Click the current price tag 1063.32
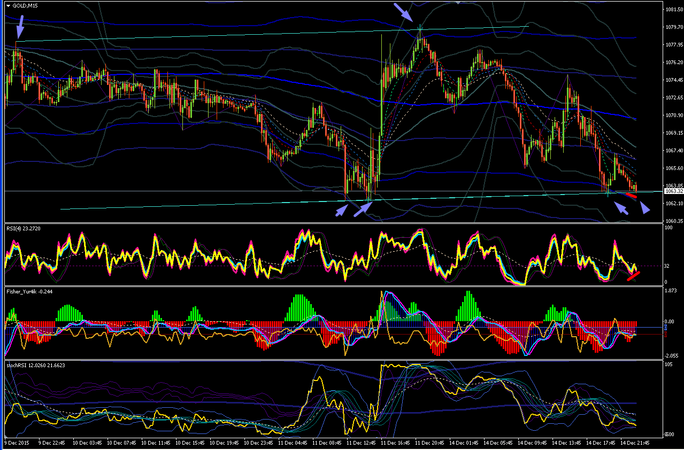Viewport: 684px width, 450px height. coord(673,191)
